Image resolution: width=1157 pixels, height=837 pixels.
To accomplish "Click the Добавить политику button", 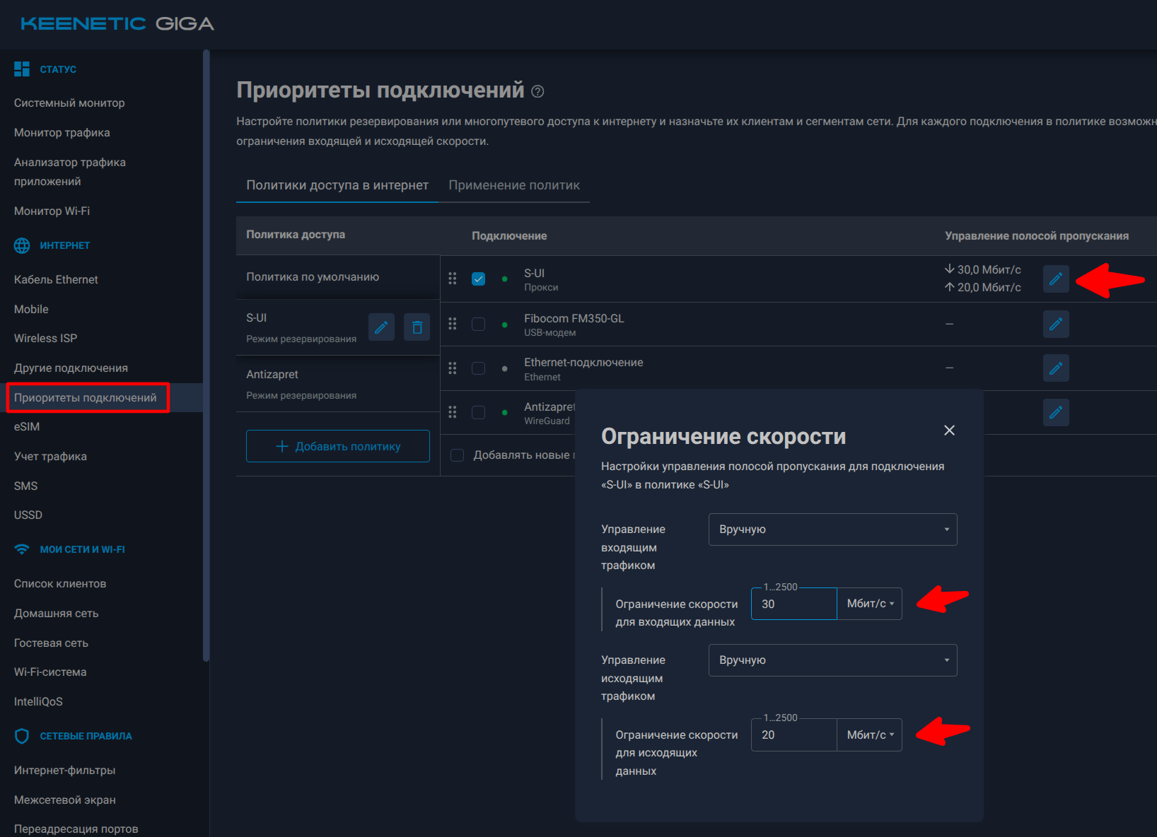I will click(x=338, y=446).
